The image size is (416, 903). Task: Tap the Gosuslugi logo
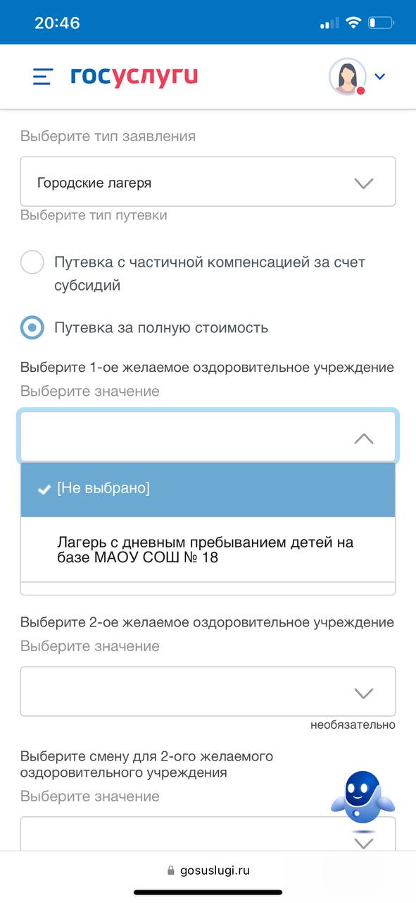pyautogui.click(x=134, y=75)
